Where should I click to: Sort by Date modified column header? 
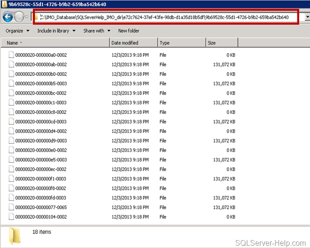point(133,43)
